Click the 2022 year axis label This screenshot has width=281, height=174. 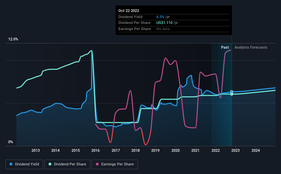(216, 150)
